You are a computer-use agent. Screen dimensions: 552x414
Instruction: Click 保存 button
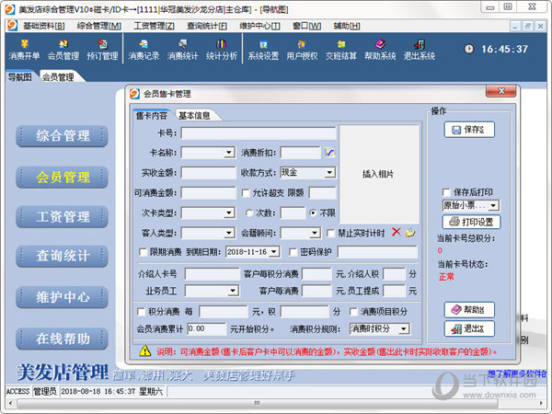click(x=469, y=130)
